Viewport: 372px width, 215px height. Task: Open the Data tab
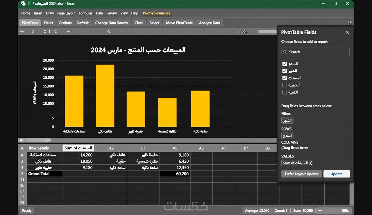coord(99,13)
